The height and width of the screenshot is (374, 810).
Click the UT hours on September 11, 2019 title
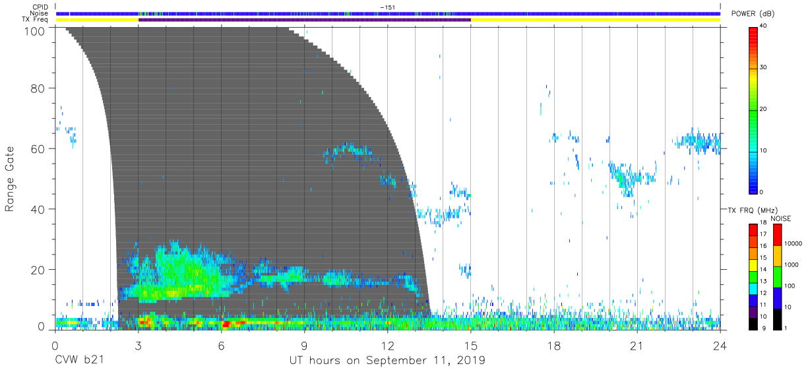387,360
